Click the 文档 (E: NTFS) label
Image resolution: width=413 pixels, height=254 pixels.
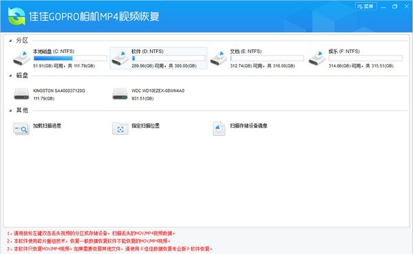pos(246,51)
